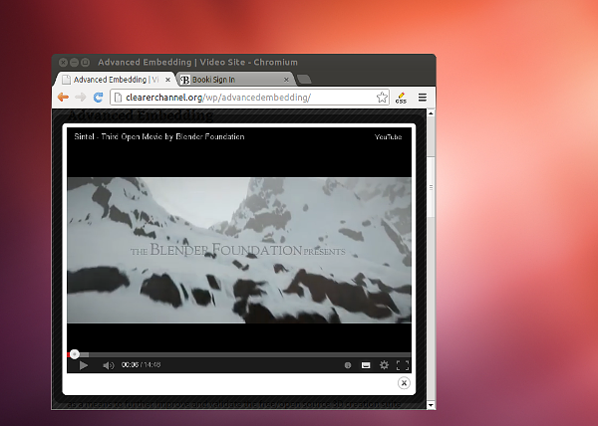Viewport: 598px width, 426px height.
Task: Close the video lightbox popup
Action: [x=404, y=383]
